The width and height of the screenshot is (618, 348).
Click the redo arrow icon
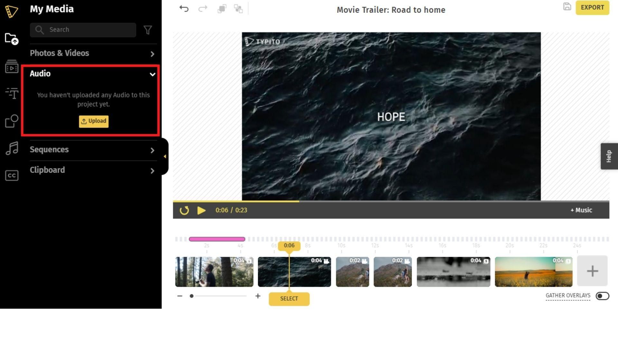[202, 8]
